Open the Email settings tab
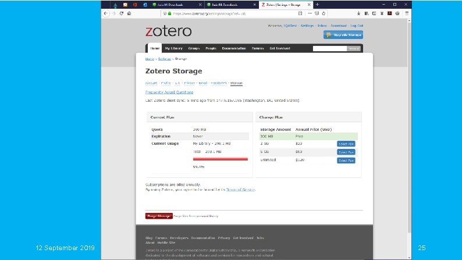Screen dimensions: 462x260 coord(202,83)
